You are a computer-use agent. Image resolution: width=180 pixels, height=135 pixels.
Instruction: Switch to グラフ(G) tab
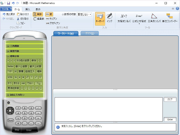pos(90,33)
